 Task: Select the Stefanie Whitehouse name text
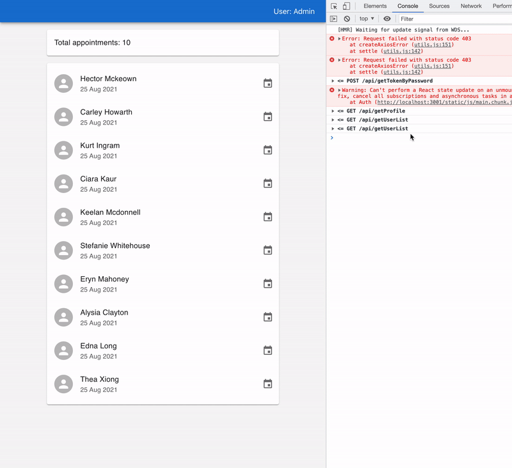(x=115, y=246)
